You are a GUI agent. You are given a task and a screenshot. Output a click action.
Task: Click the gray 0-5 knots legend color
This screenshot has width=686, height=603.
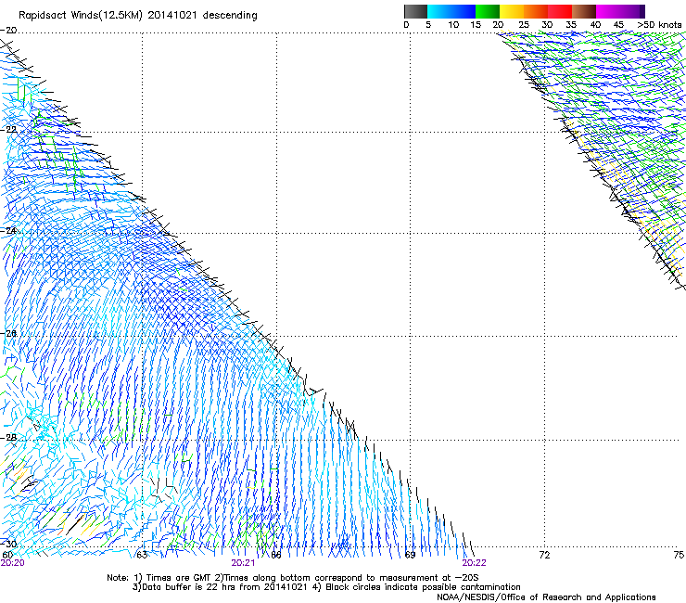coord(415,11)
